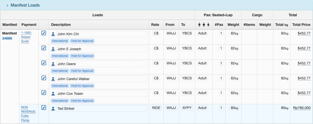The height and width of the screenshot is (124, 313).
Task: Click the AYPY destination code
Action: pos(187,108)
